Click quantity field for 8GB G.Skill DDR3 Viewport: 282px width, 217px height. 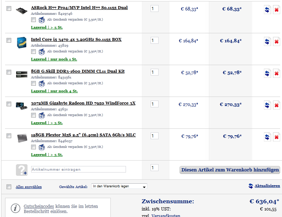[154, 72]
